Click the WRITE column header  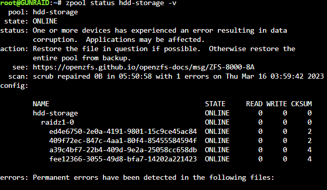point(277,104)
